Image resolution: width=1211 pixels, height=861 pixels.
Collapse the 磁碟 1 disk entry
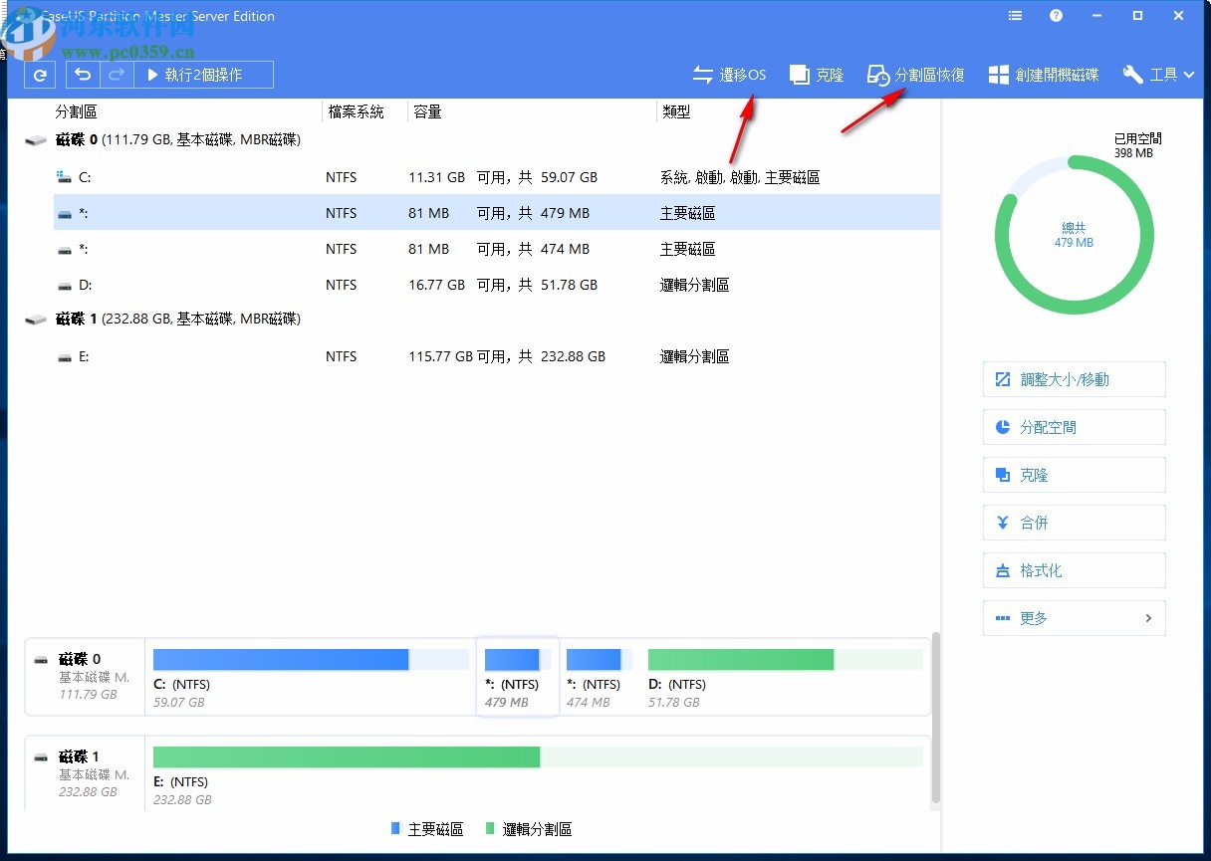point(36,319)
